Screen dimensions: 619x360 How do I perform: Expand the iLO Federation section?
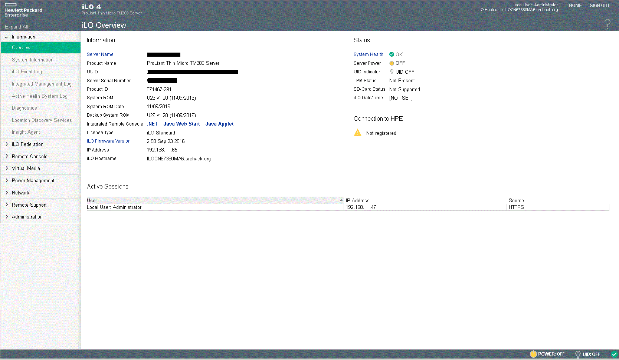tap(7, 144)
